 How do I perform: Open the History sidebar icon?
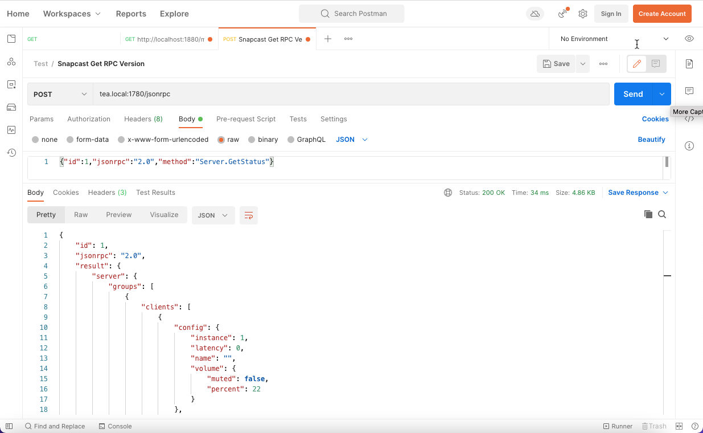(11, 153)
